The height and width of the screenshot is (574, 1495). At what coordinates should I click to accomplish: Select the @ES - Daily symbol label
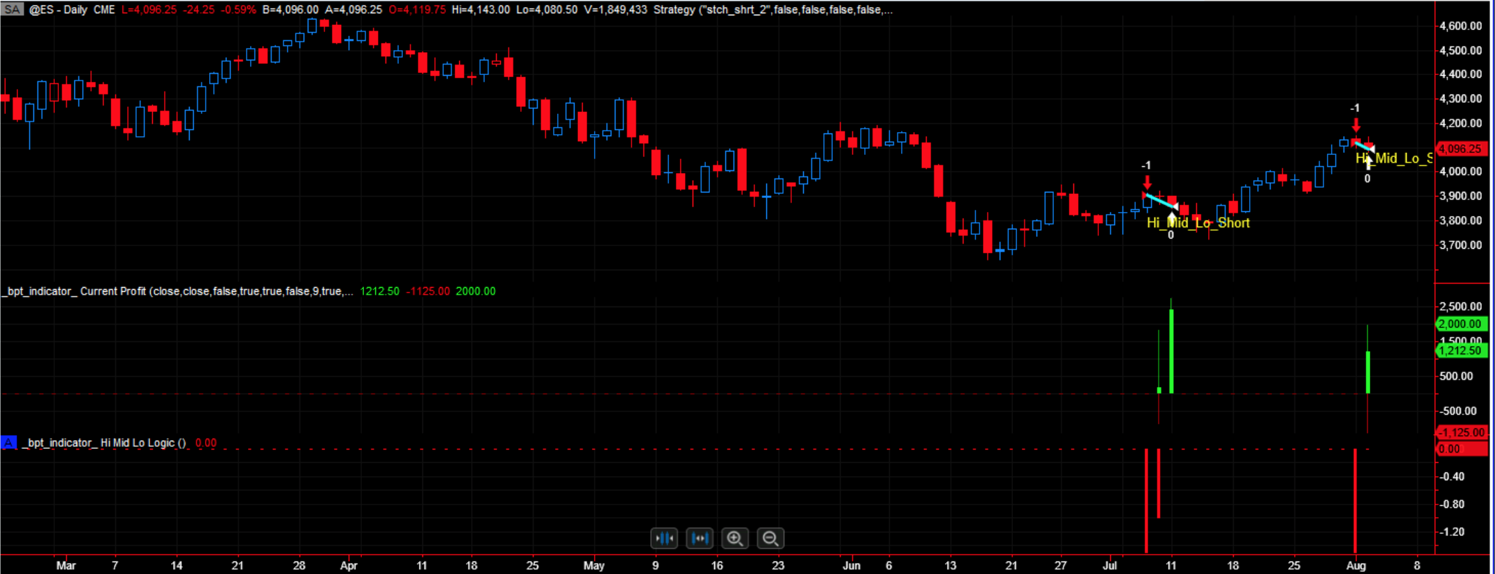[x=58, y=10]
